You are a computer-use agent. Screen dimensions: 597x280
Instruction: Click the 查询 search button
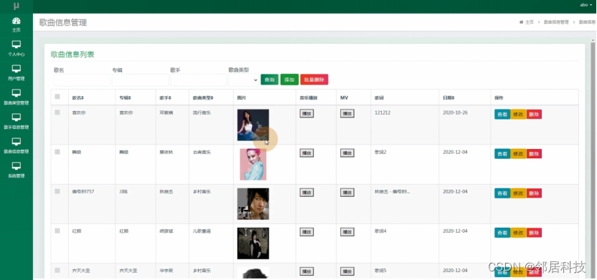pyautogui.click(x=270, y=79)
